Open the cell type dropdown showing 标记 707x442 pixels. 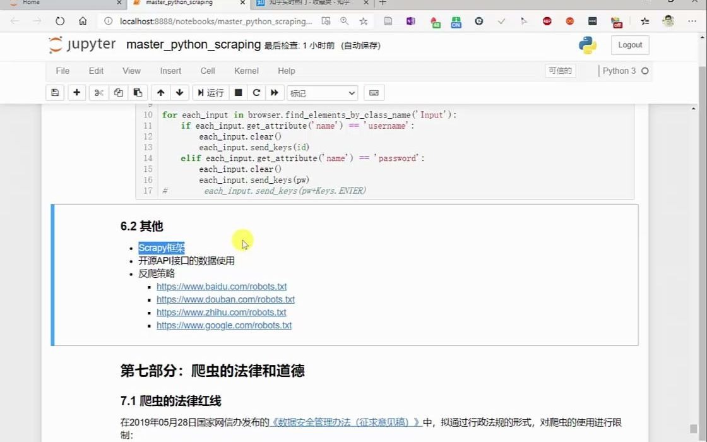pyautogui.click(x=322, y=92)
